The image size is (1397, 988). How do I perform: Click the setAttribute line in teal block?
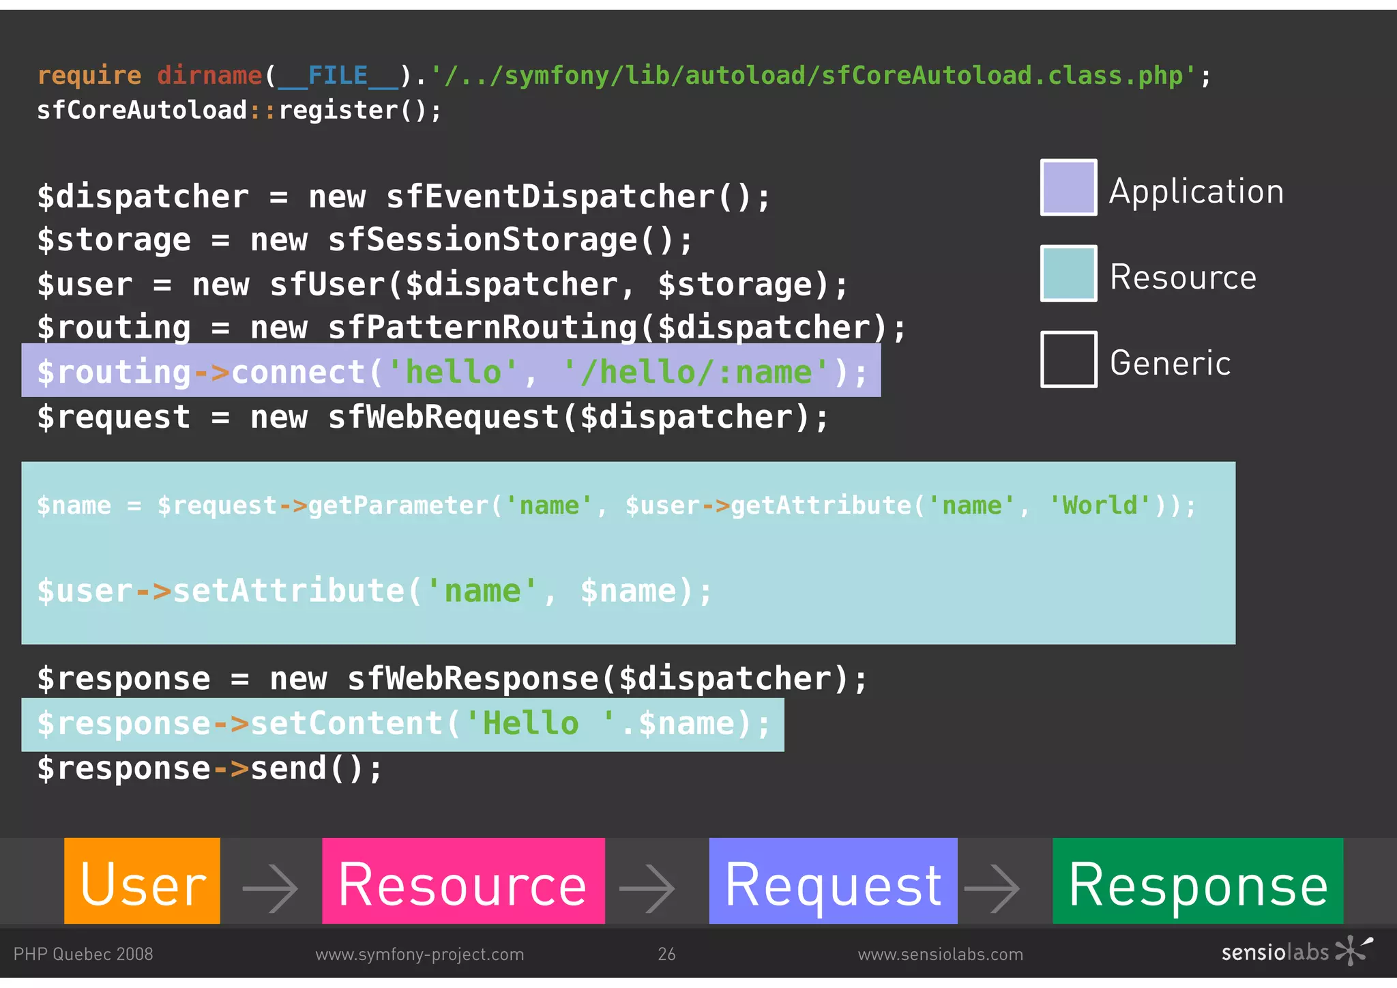click(374, 591)
